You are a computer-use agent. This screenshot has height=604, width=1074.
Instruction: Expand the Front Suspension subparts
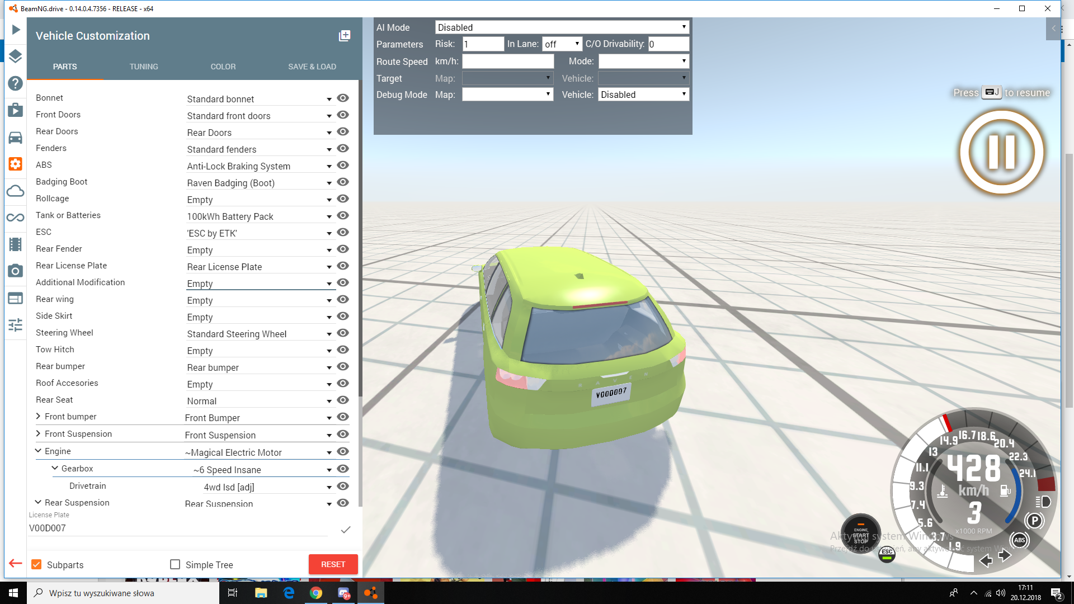(x=38, y=433)
